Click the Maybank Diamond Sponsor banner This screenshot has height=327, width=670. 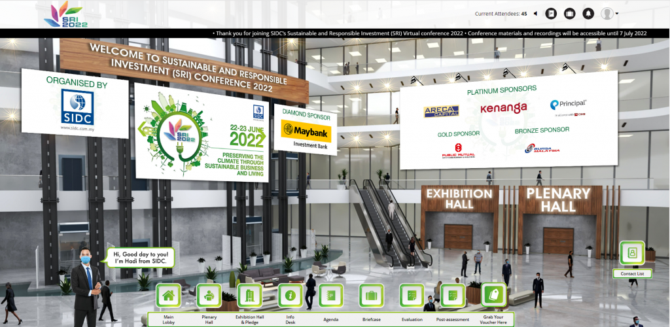[x=306, y=134]
